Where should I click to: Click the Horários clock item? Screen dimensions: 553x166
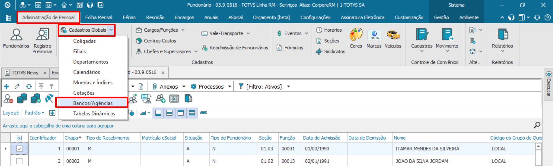pos(329,30)
